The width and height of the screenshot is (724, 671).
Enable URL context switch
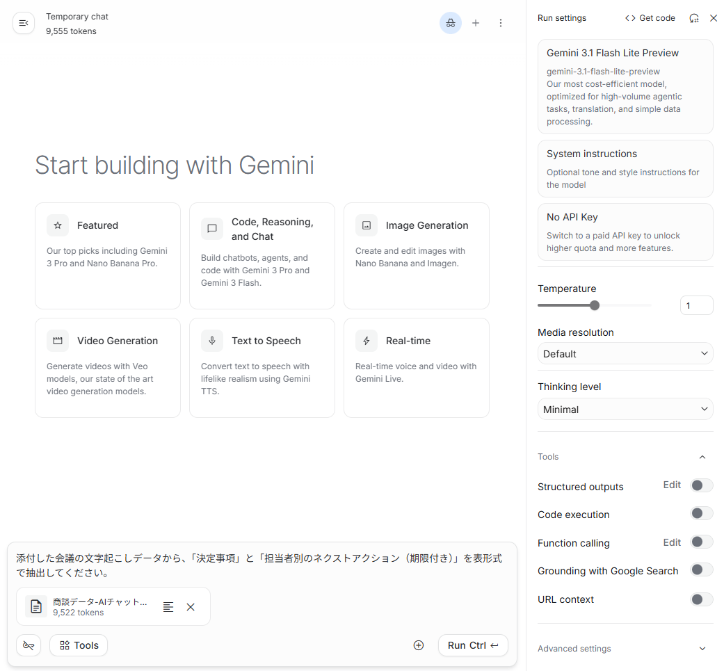pyautogui.click(x=701, y=599)
